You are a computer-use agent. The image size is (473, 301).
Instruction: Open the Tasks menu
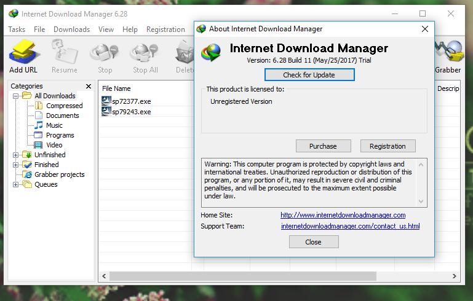(17, 29)
